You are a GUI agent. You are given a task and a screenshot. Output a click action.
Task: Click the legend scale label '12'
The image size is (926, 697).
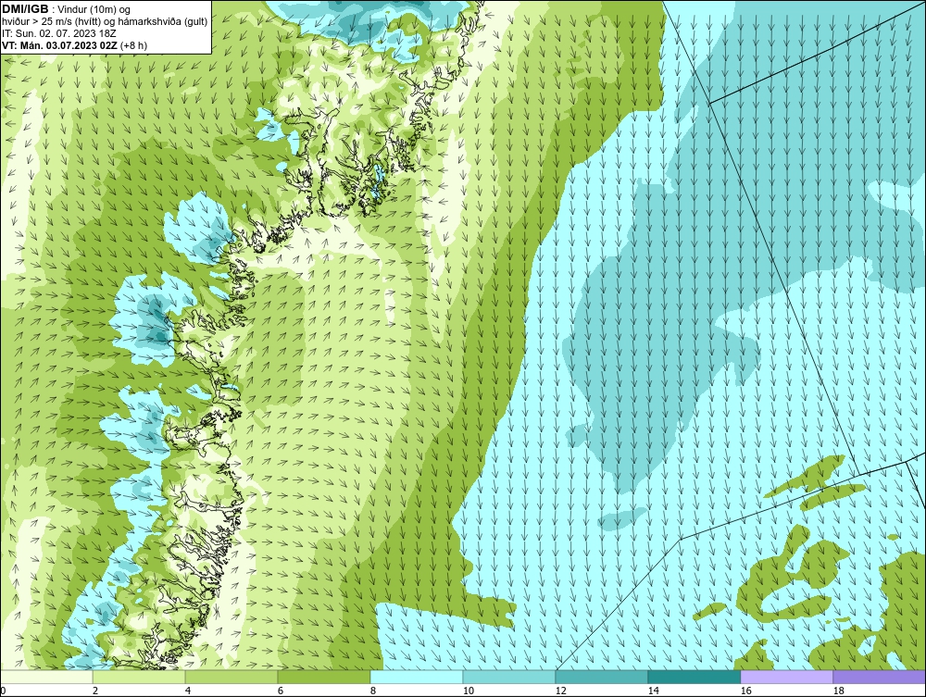[x=561, y=691]
